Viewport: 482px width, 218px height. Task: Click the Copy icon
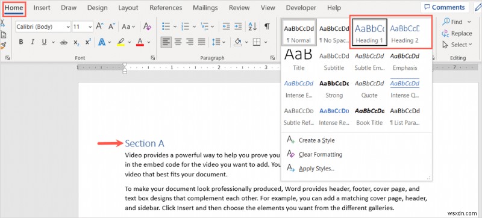pyautogui.click(x=3, y=34)
